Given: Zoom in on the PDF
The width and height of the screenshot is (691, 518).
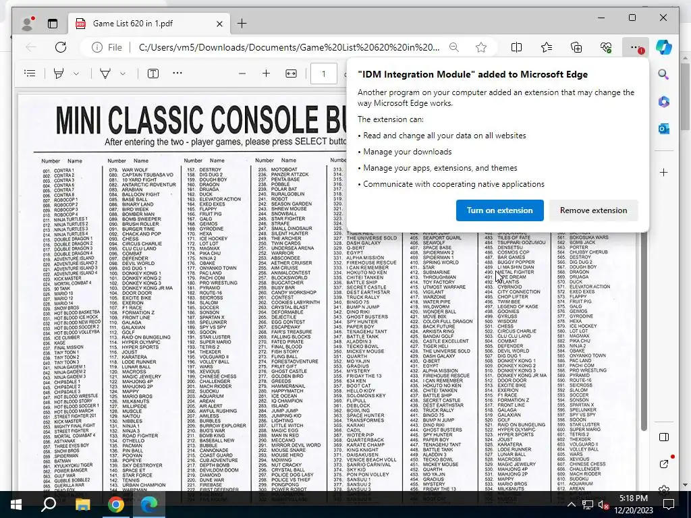Looking at the screenshot, I should [266, 74].
